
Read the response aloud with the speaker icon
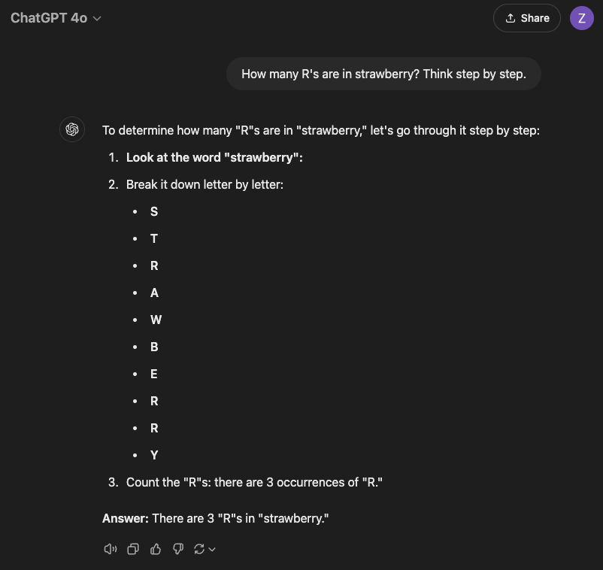click(111, 549)
